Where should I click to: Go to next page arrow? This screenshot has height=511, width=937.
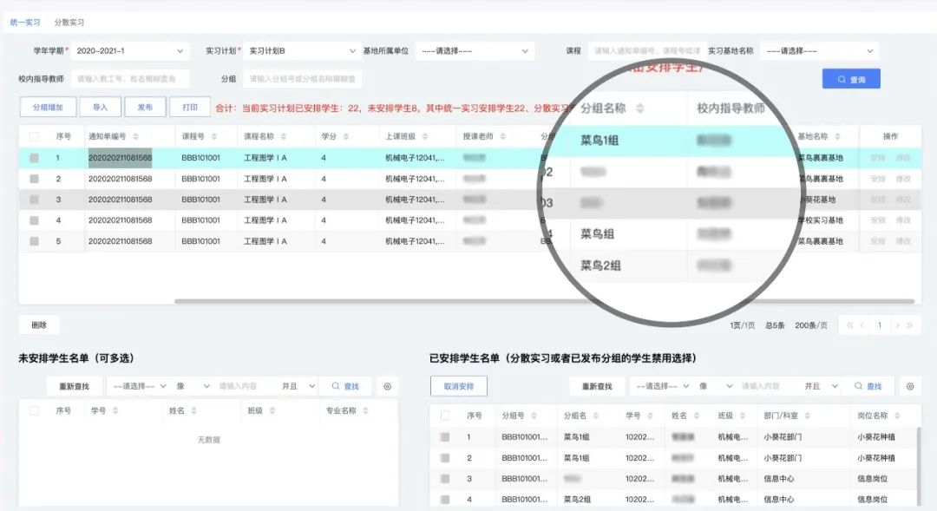tap(897, 325)
